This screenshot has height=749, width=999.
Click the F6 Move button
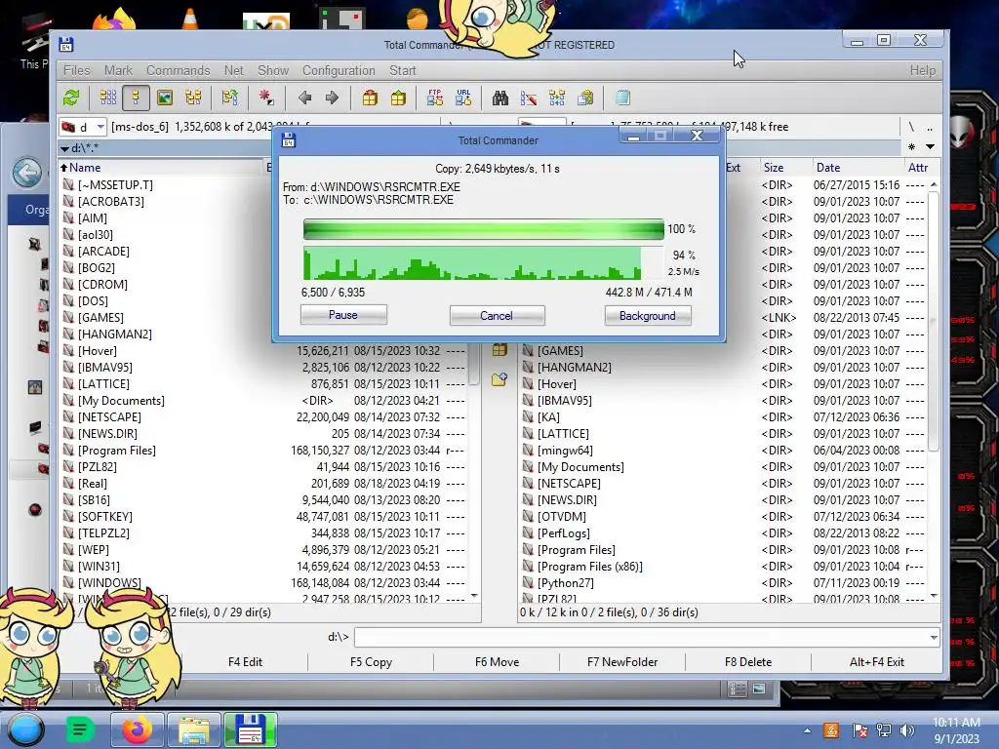coord(497,662)
